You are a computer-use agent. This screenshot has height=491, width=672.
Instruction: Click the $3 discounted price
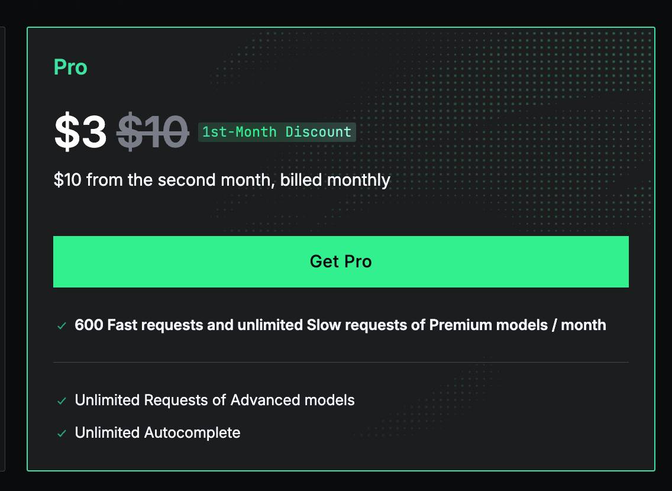tap(80, 132)
